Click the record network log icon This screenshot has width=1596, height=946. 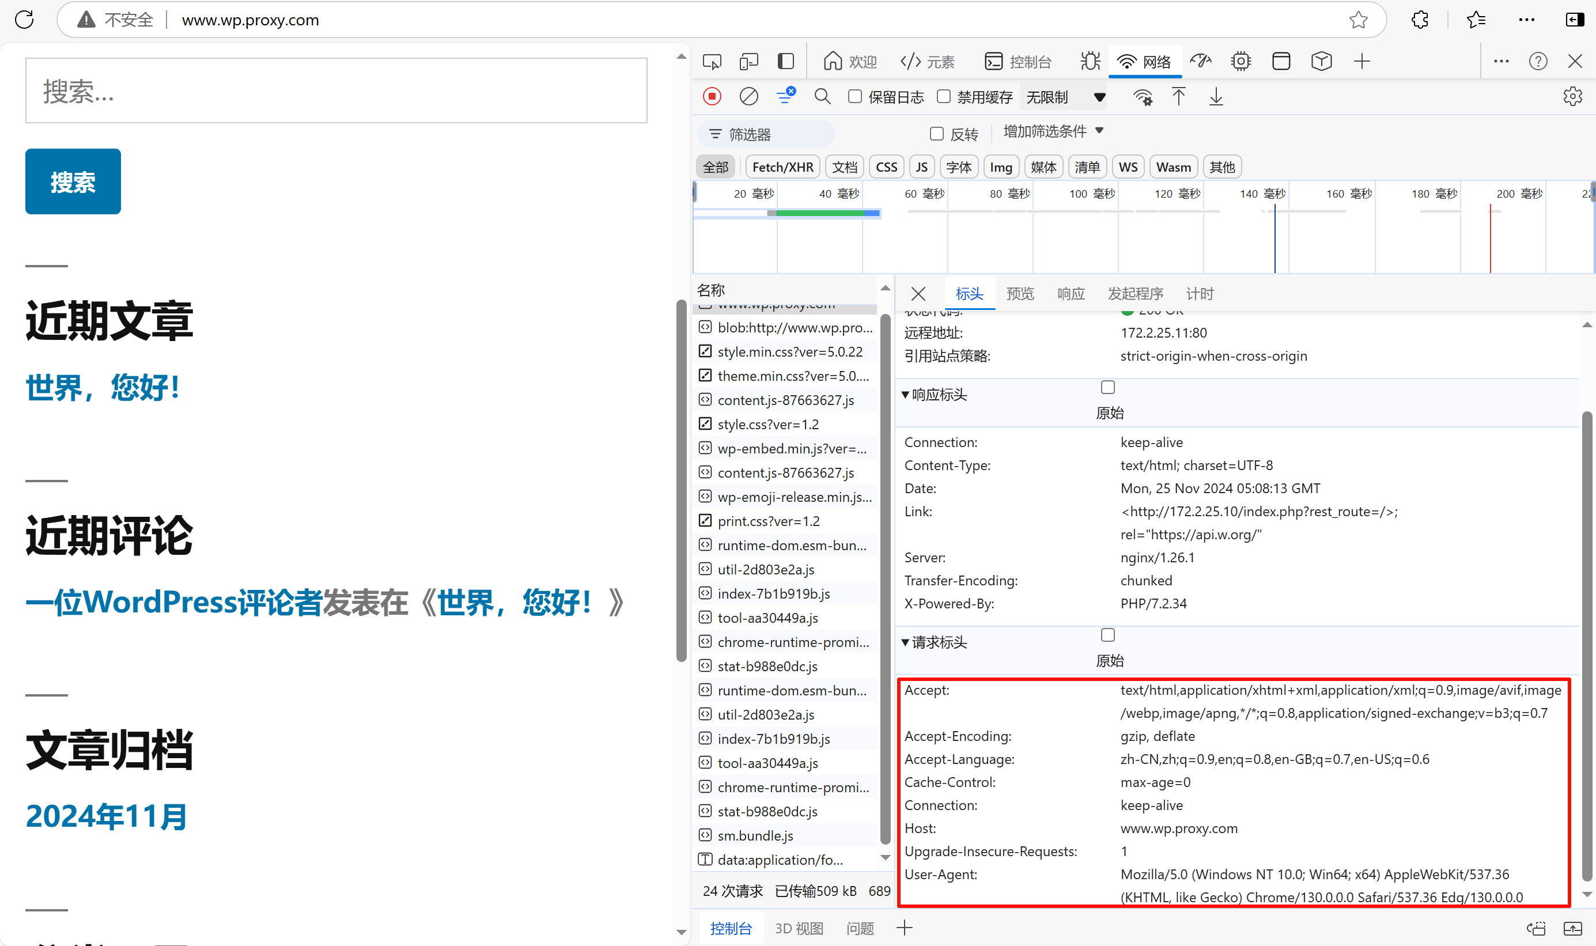(712, 97)
